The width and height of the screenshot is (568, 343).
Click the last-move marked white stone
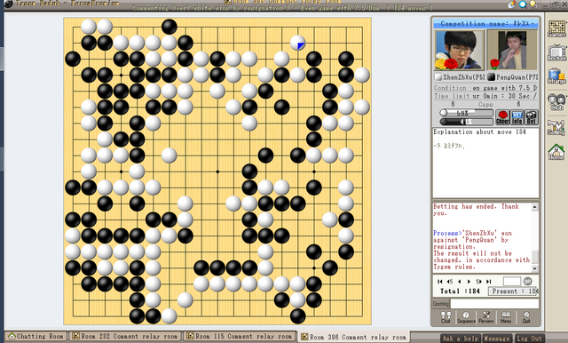297,43
